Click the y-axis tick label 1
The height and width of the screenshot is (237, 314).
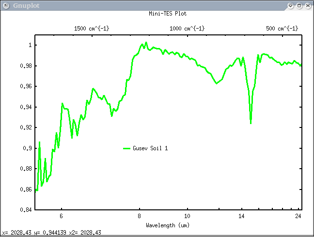(x=30, y=45)
